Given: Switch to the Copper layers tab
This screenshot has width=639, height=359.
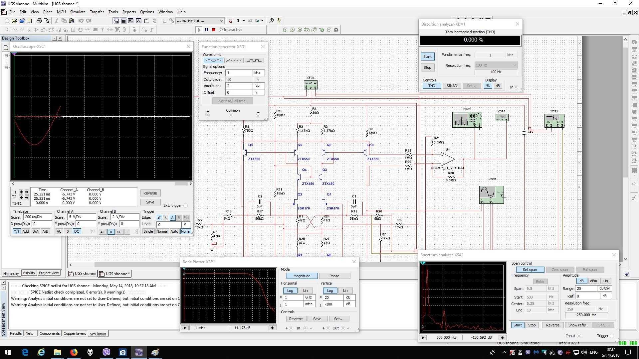Looking at the screenshot, I should [75, 333].
